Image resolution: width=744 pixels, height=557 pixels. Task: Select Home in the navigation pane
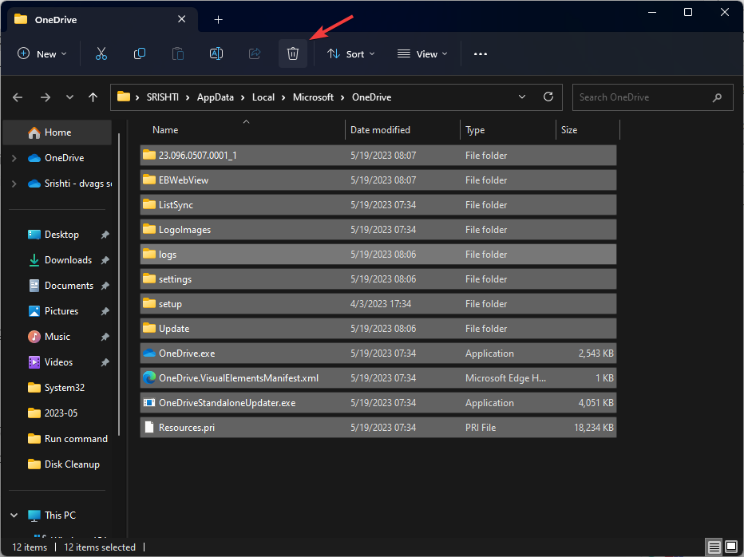[x=57, y=132]
